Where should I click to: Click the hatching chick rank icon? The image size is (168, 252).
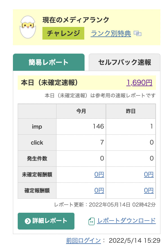28,27
